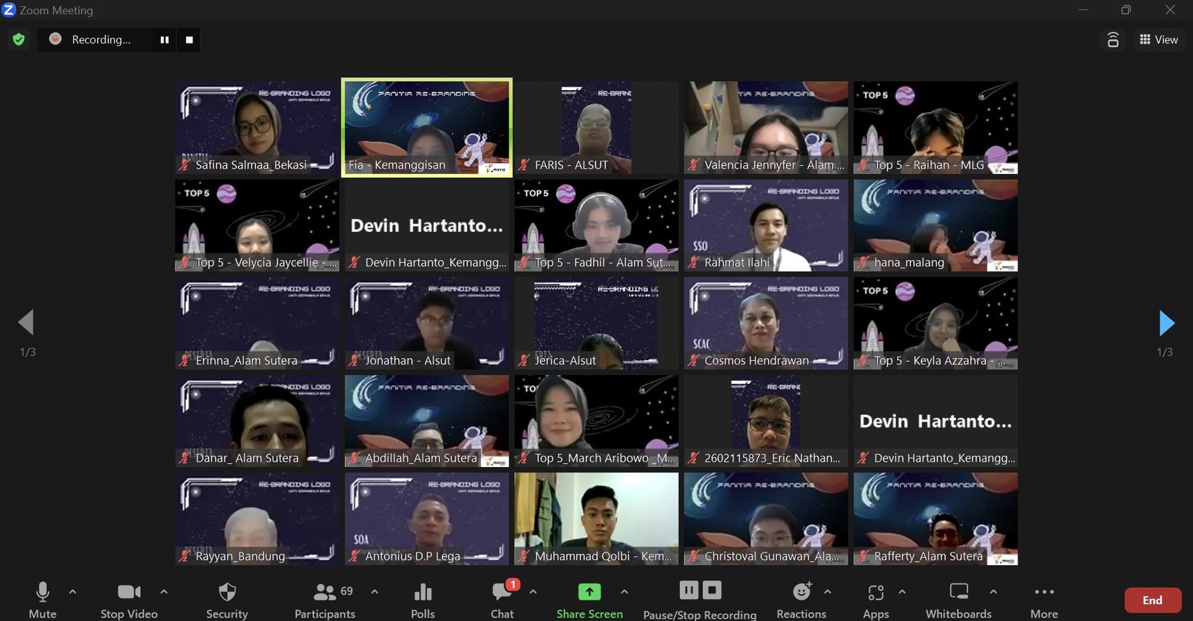Expand the share screen options arrow
The image size is (1193, 621).
click(624, 592)
